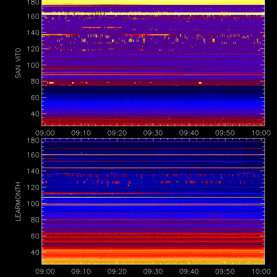Pick 09:50 time label under Learmonth plot
This screenshot has width=277, height=277.
coord(225,271)
